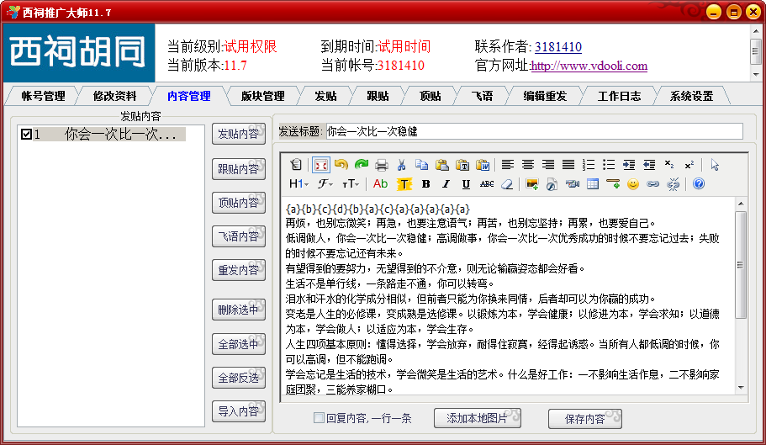Viewport: 766px width, 445px height.
Task: Open the 系统设置 tab
Action: click(x=691, y=96)
